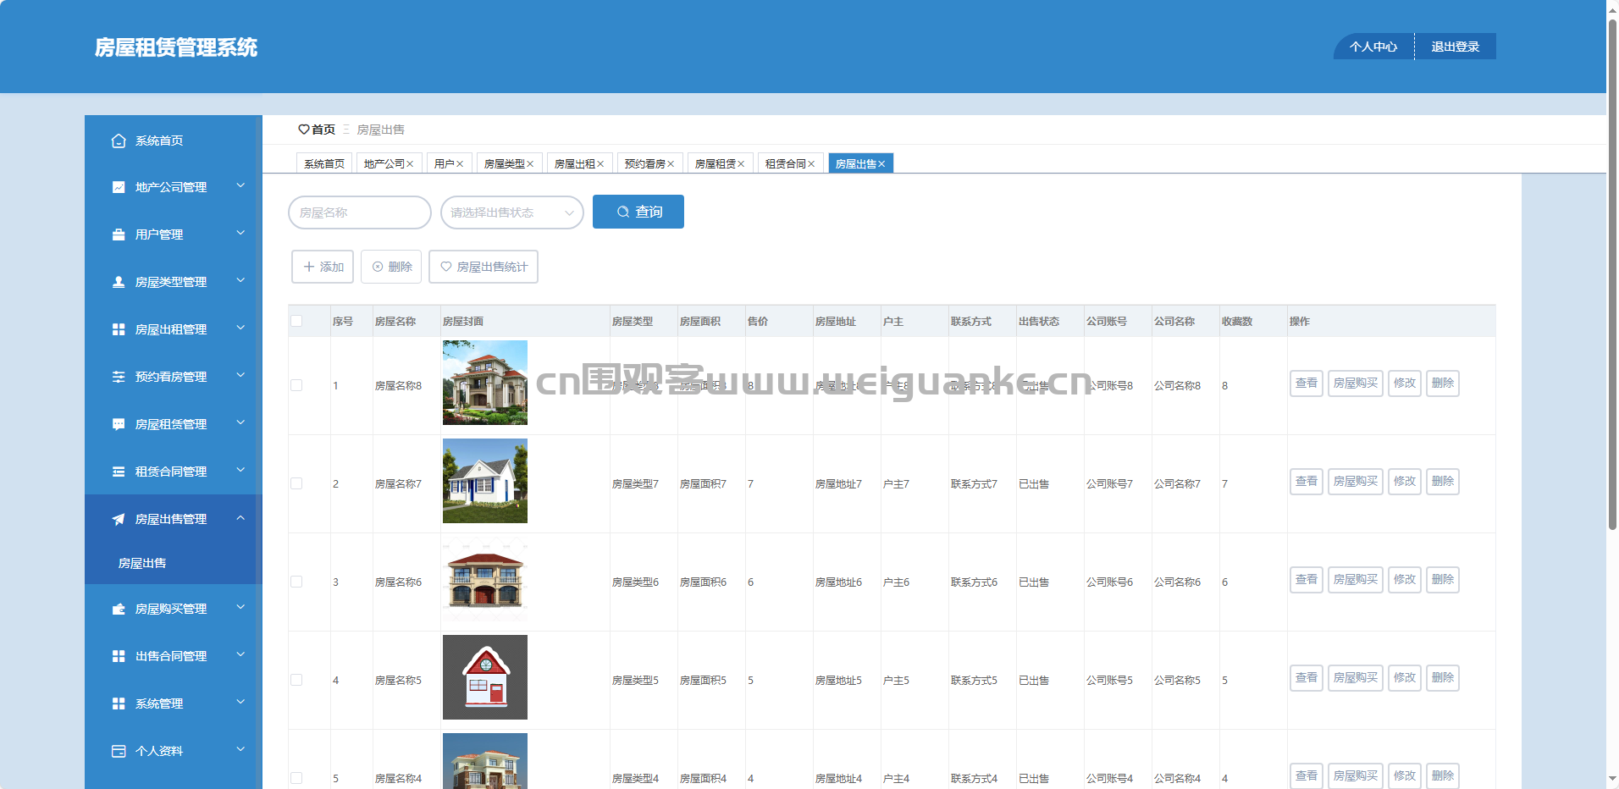This screenshot has width=1619, height=789.
Task: Open the cover thumbnail of 房屋名称7
Action: coord(485,481)
